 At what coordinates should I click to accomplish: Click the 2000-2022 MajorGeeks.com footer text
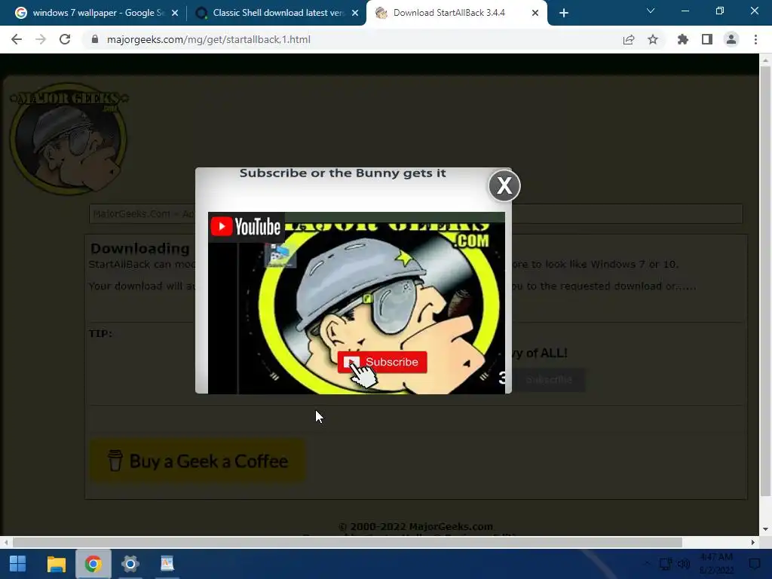(x=415, y=526)
